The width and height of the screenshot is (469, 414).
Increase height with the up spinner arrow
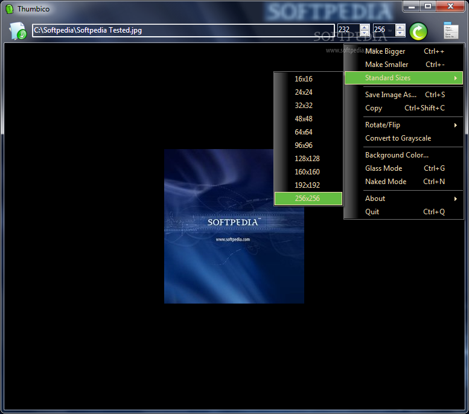pos(400,27)
